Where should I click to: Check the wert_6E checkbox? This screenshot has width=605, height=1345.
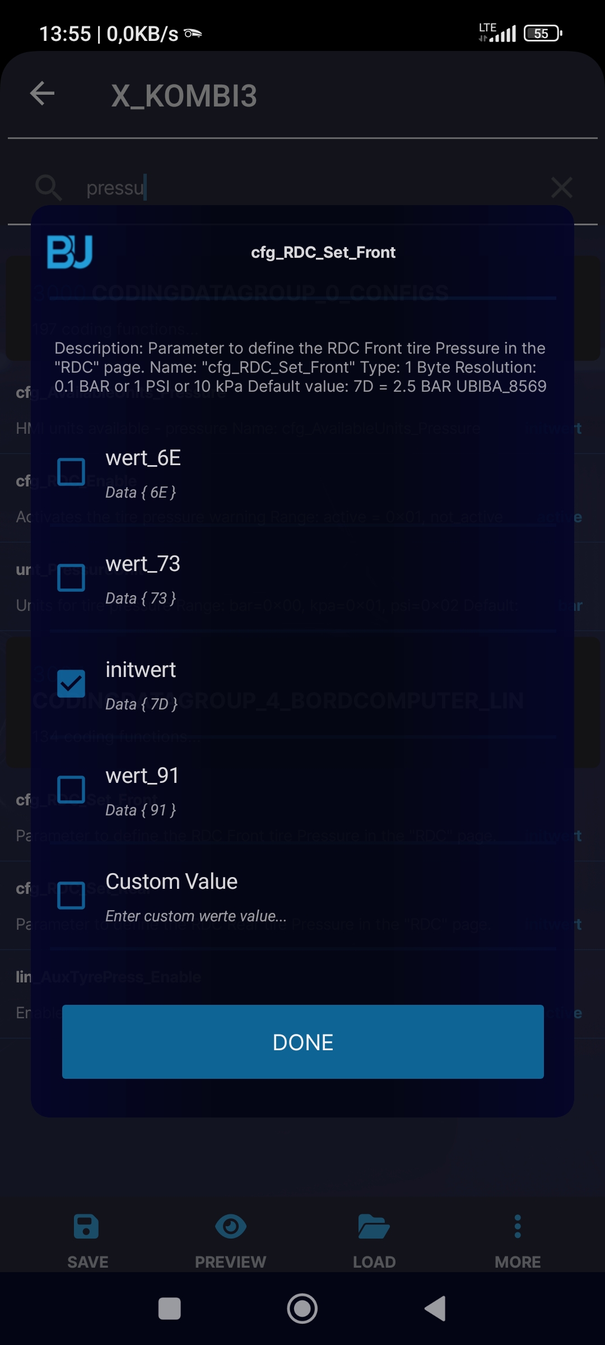point(71,472)
